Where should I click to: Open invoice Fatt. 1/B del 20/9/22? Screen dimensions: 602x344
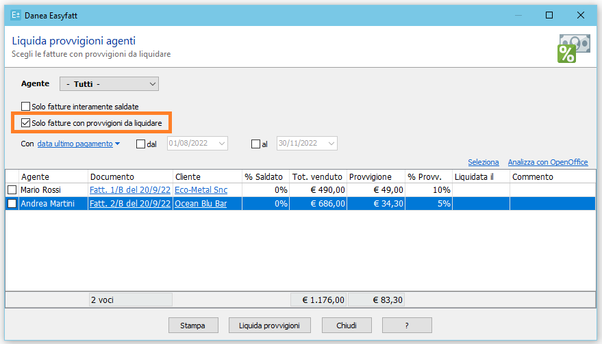point(130,190)
